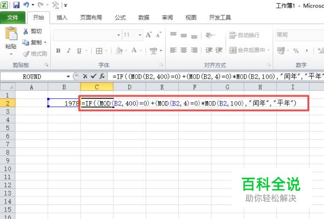Open the 剪贴板 dialog launcher
Image resolution: width=324 pixels, height=219 pixels.
pos(46,65)
